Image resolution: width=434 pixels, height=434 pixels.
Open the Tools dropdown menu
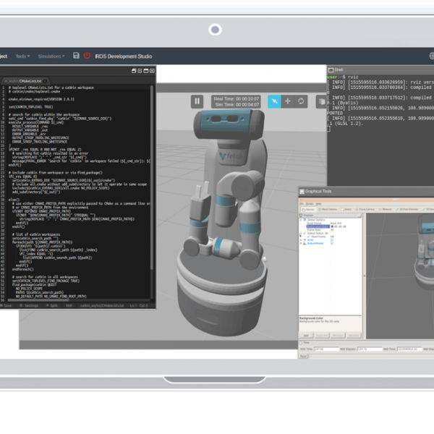pos(22,56)
